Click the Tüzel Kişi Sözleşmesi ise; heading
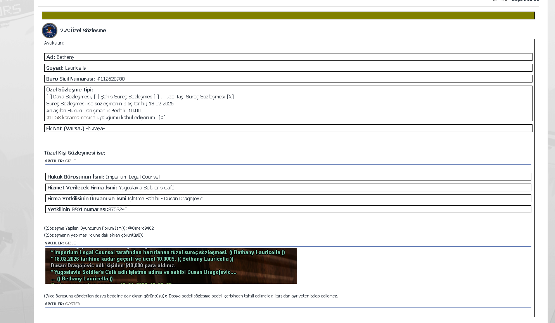 (75, 153)
